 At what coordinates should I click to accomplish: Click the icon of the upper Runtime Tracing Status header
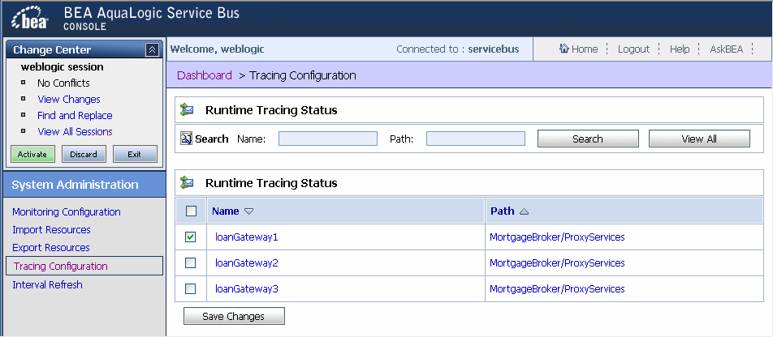187,110
